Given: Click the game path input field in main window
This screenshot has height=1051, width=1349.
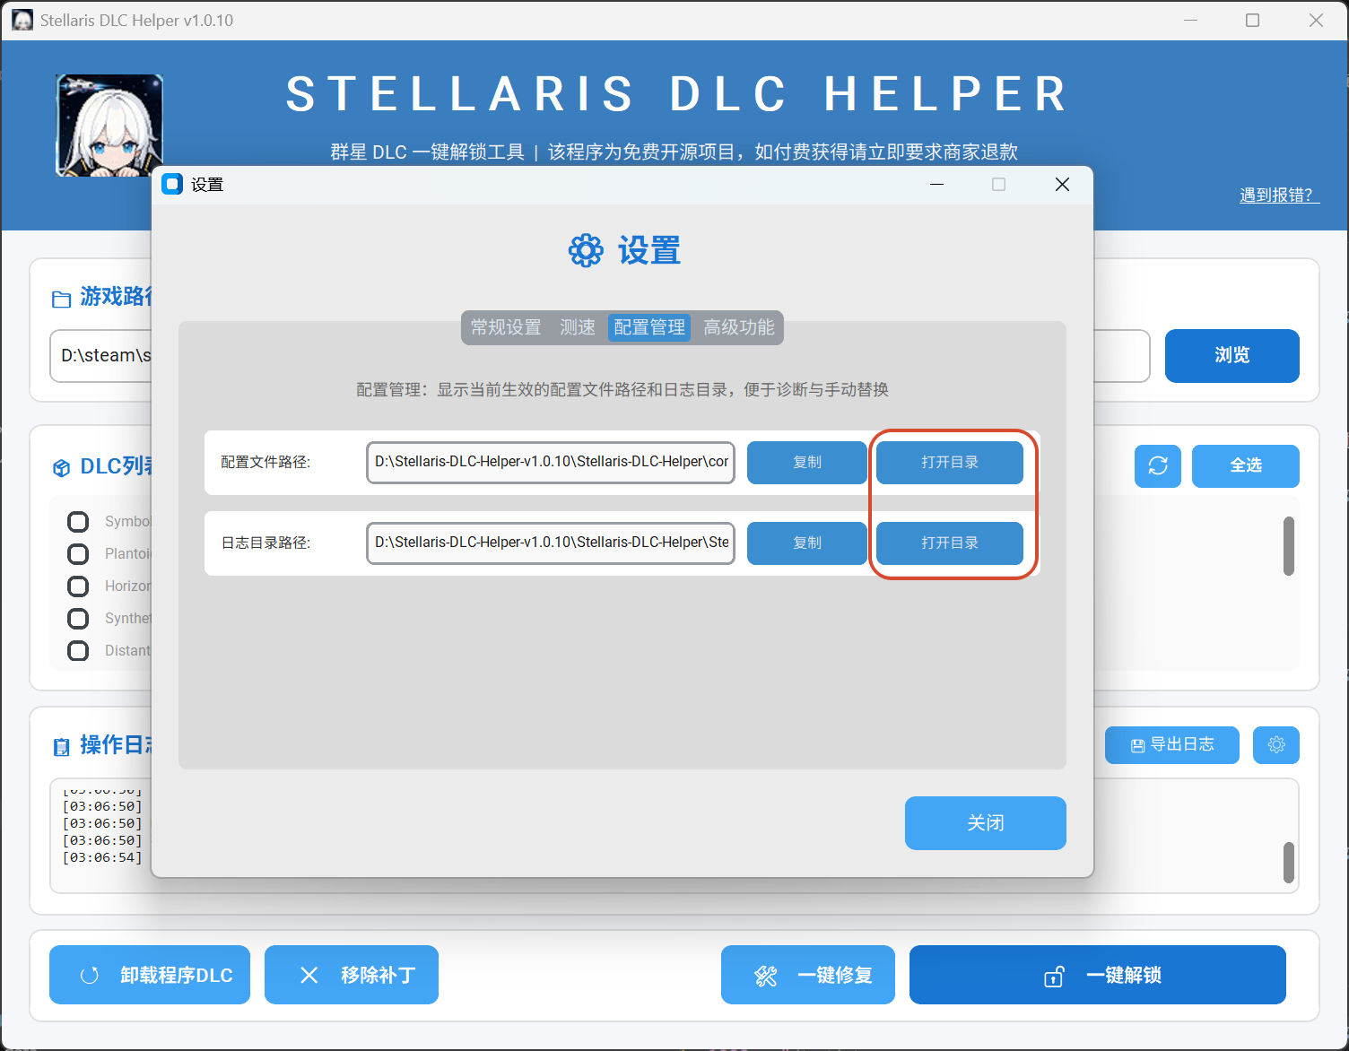Looking at the screenshot, I should click(x=100, y=356).
